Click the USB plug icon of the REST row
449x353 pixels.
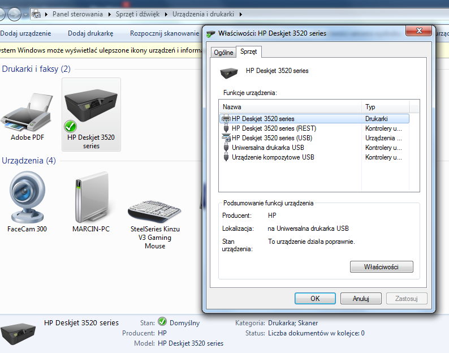226,128
